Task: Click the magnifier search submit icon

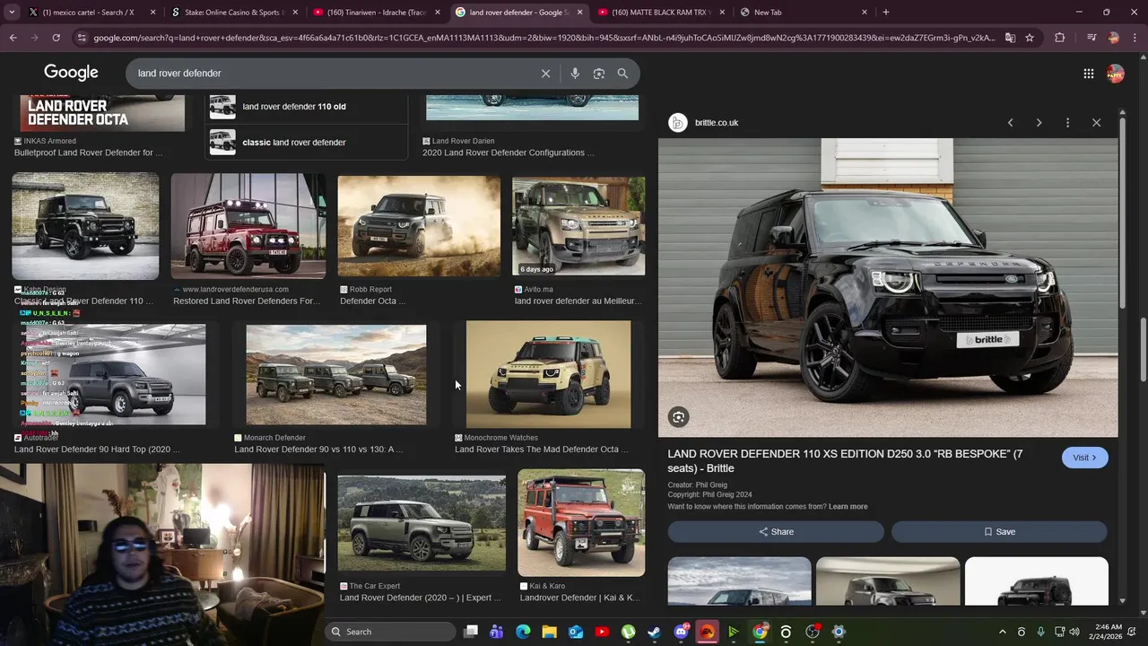Action: tap(622, 74)
